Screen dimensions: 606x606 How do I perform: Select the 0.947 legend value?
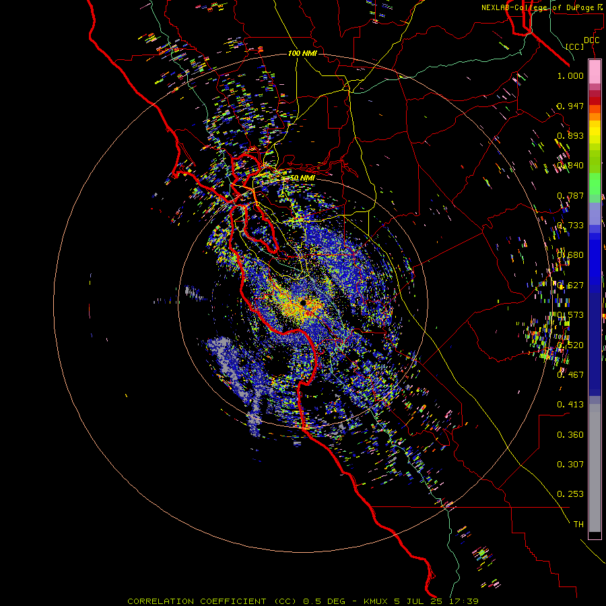(x=570, y=106)
